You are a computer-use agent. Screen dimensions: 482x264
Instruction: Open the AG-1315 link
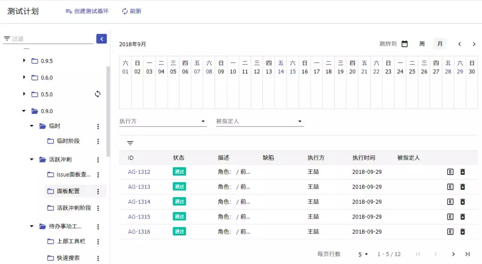click(x=139, y=217)
